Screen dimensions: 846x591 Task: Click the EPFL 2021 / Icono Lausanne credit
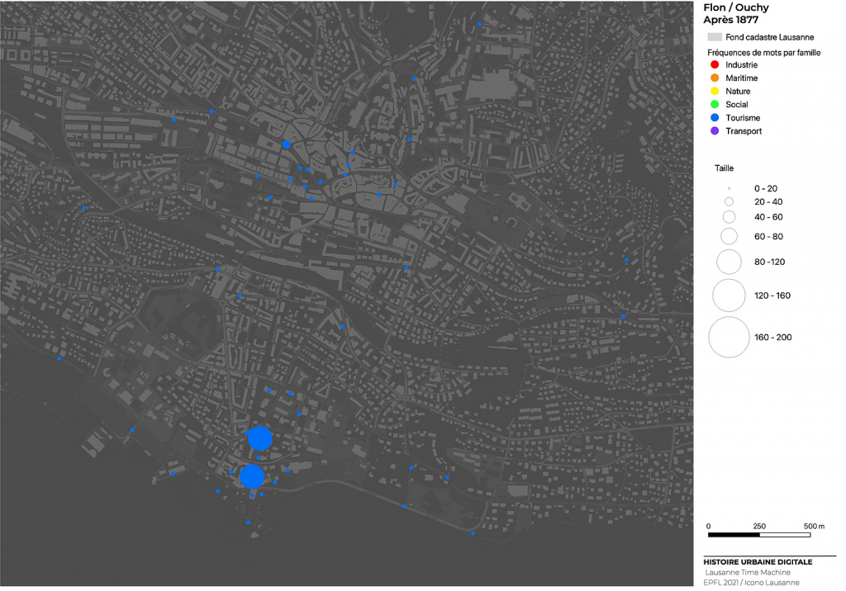tap(751, 583)
